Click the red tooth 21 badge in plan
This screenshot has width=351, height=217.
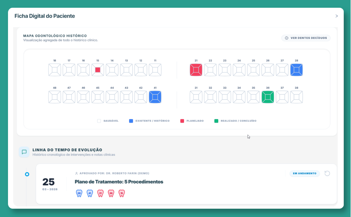[100, 193]
